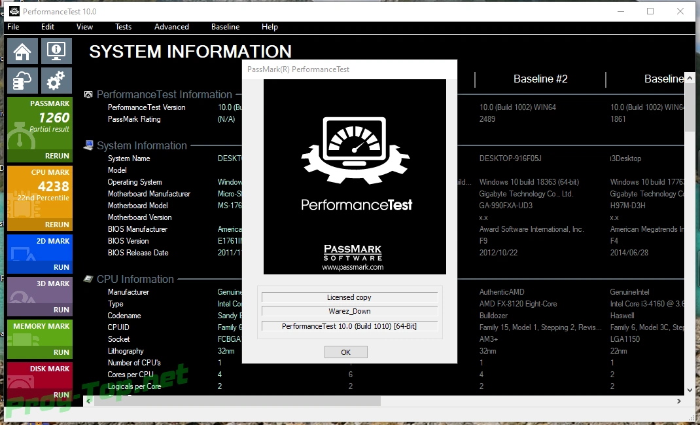Open the Edit menu

48,27
